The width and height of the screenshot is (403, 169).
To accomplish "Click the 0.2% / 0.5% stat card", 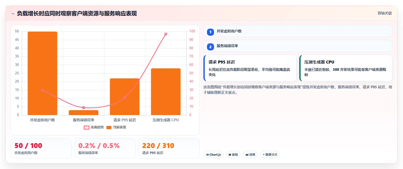I will 105,148.
